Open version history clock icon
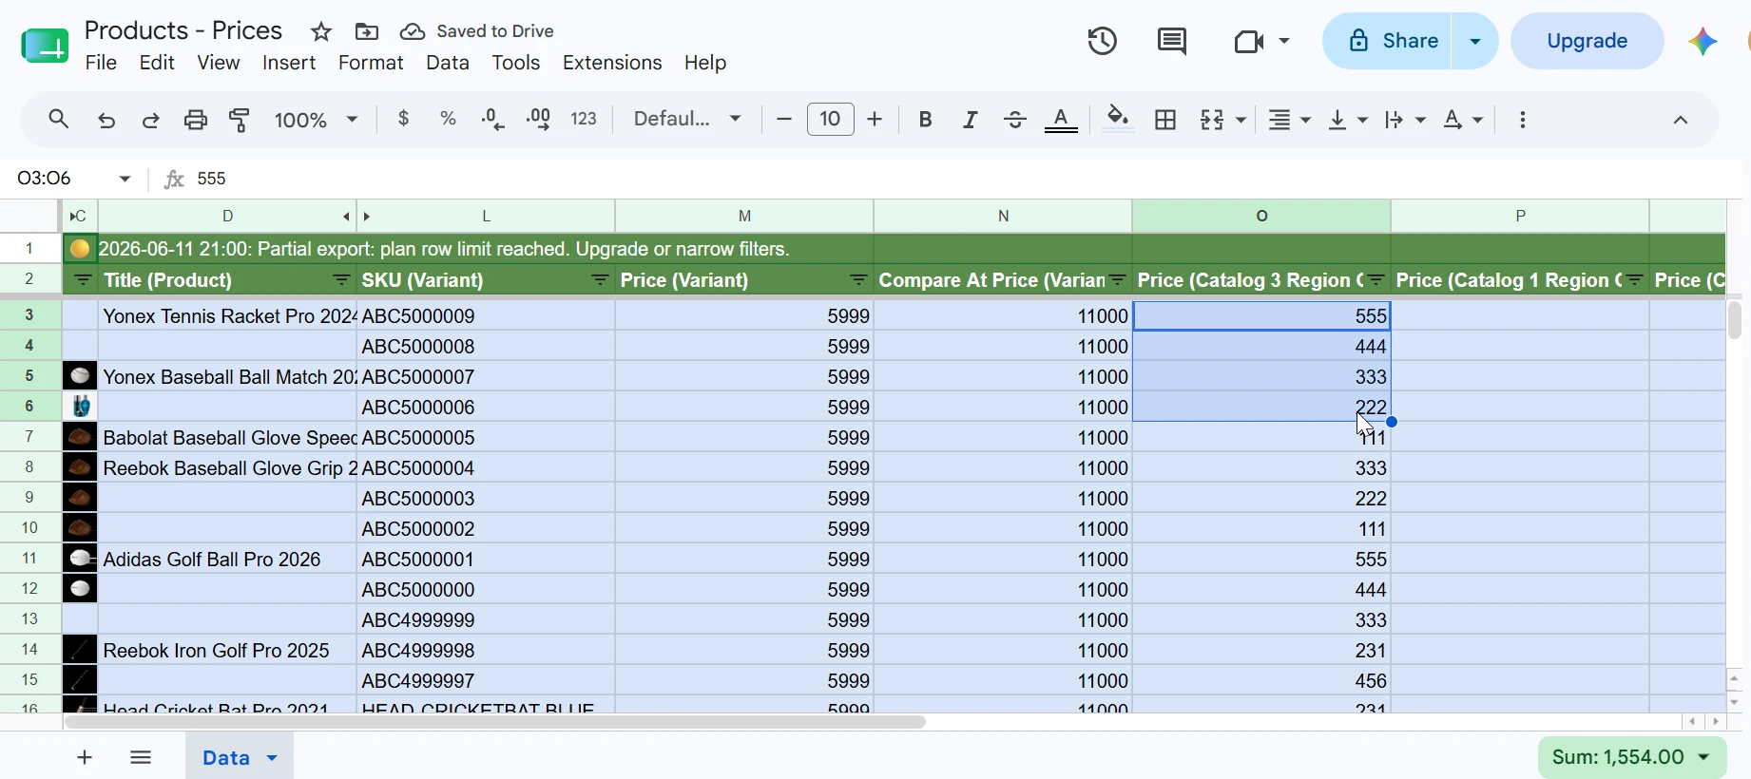The height and width of the screenshot is (779, 1751). tap(1103, 42)
